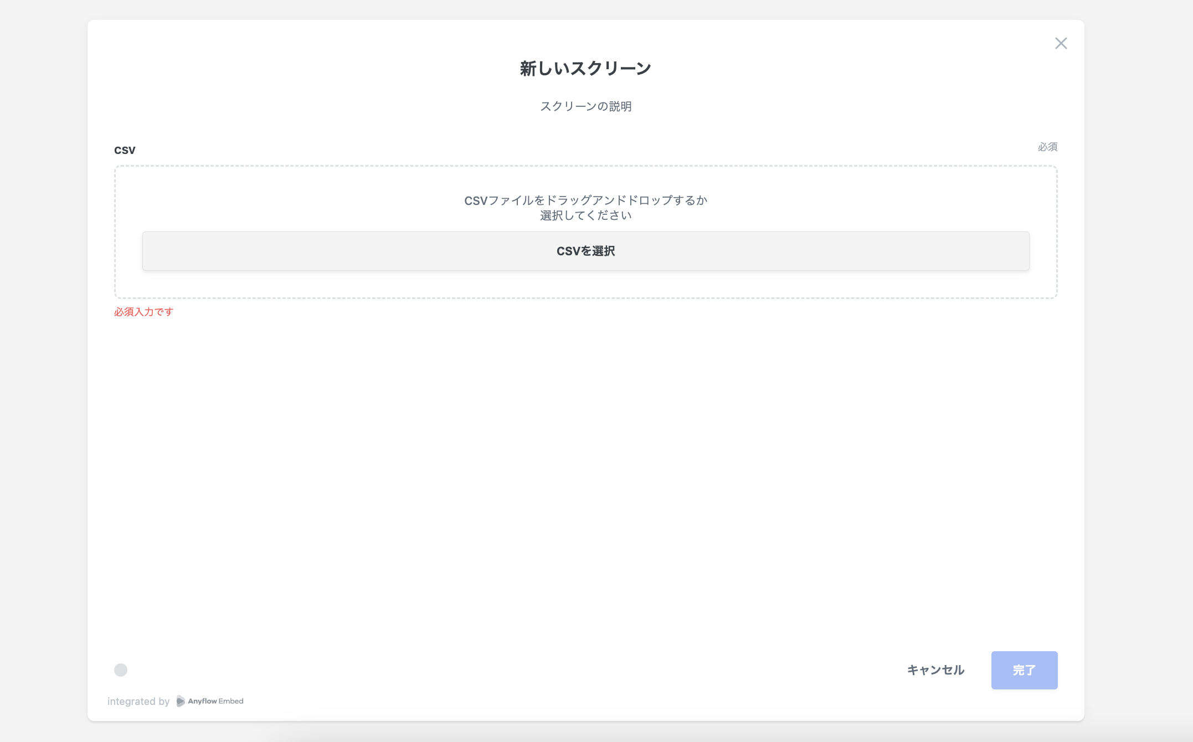The height and width of the screenshot is (742, 1193).
Task: Click the gray backdrop left of the modal
Action: click(x=43, y=371)
